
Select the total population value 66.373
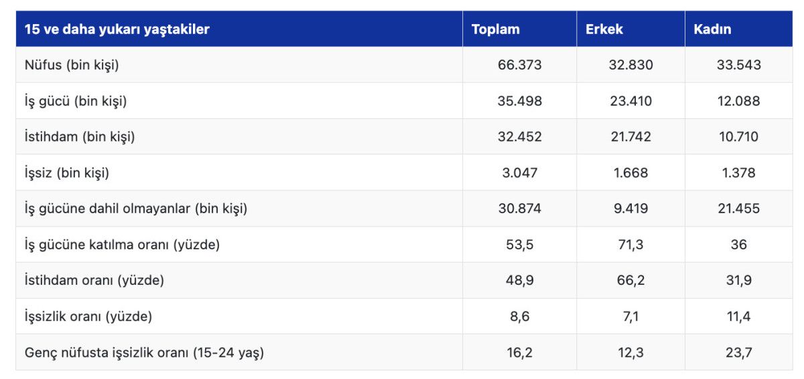tap(519, 66)
